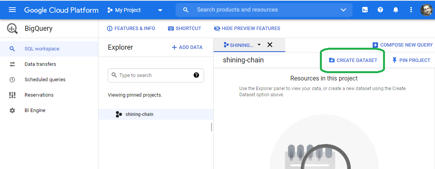Click the Create Dataset button
Screen dimensions: 435x169
tap(353, 60)
